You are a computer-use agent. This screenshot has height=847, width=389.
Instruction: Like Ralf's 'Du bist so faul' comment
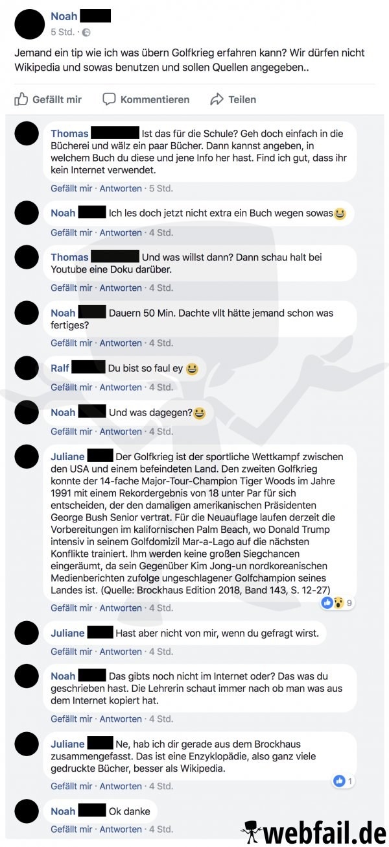point(71,387)
